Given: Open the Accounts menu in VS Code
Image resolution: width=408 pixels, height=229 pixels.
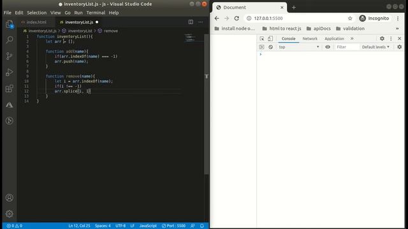Looking at the screenshot, I should [10, 198].
